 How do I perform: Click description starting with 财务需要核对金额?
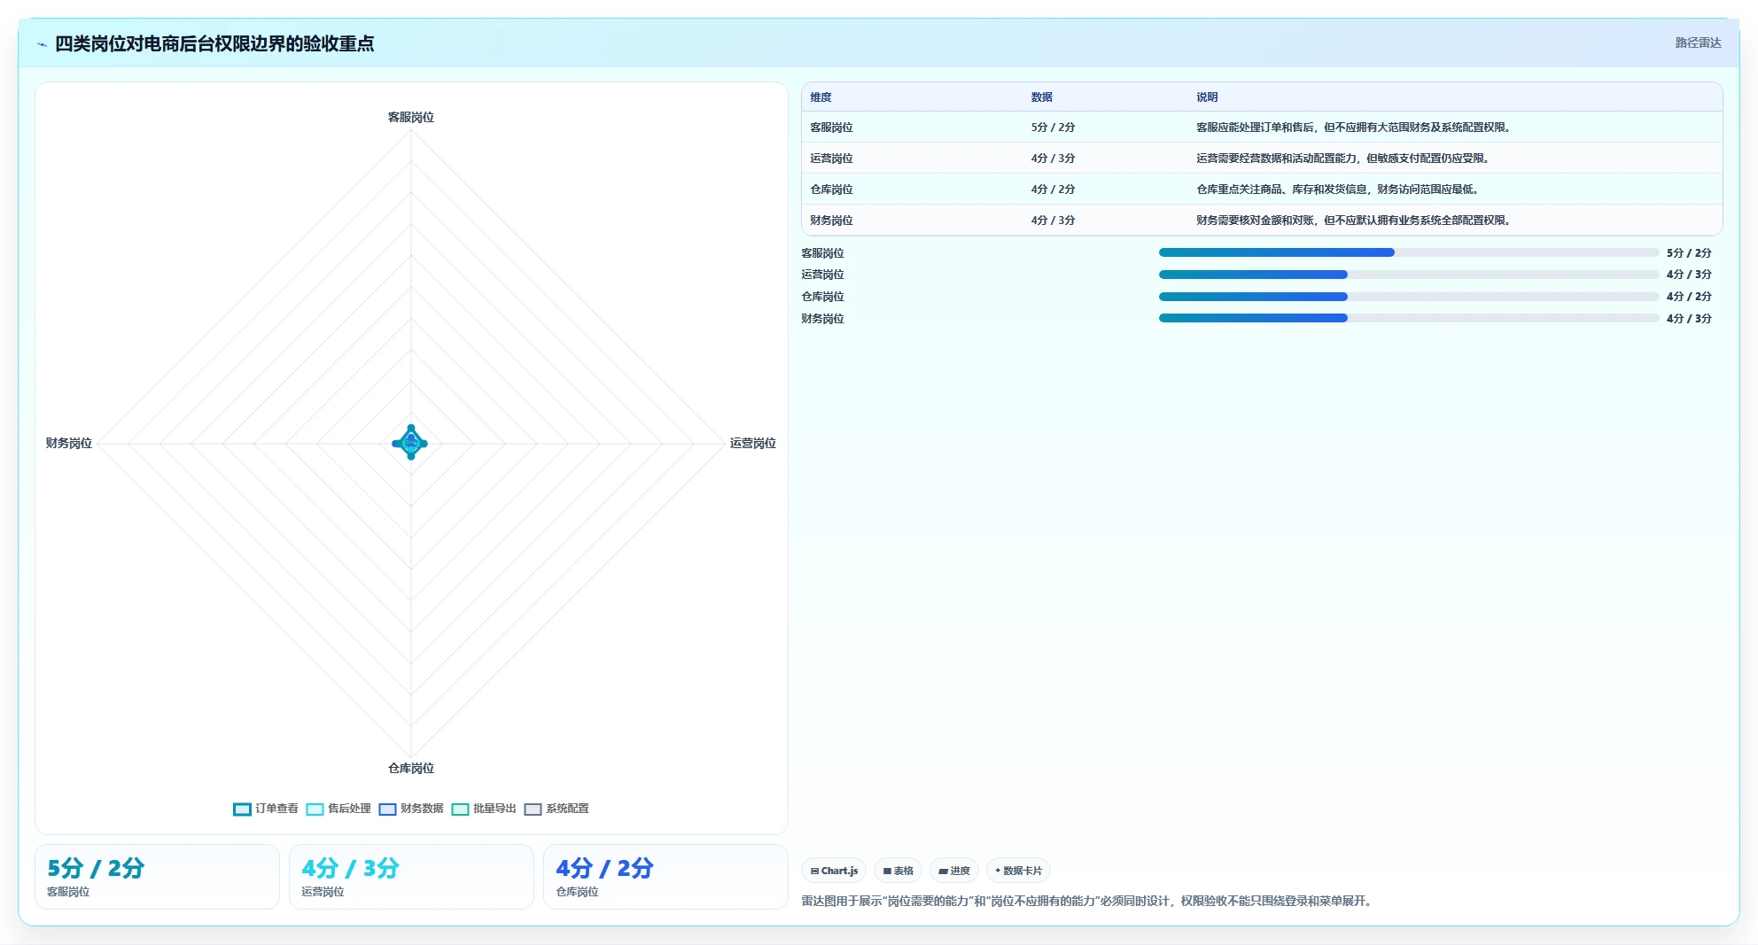coord(1353,221)
